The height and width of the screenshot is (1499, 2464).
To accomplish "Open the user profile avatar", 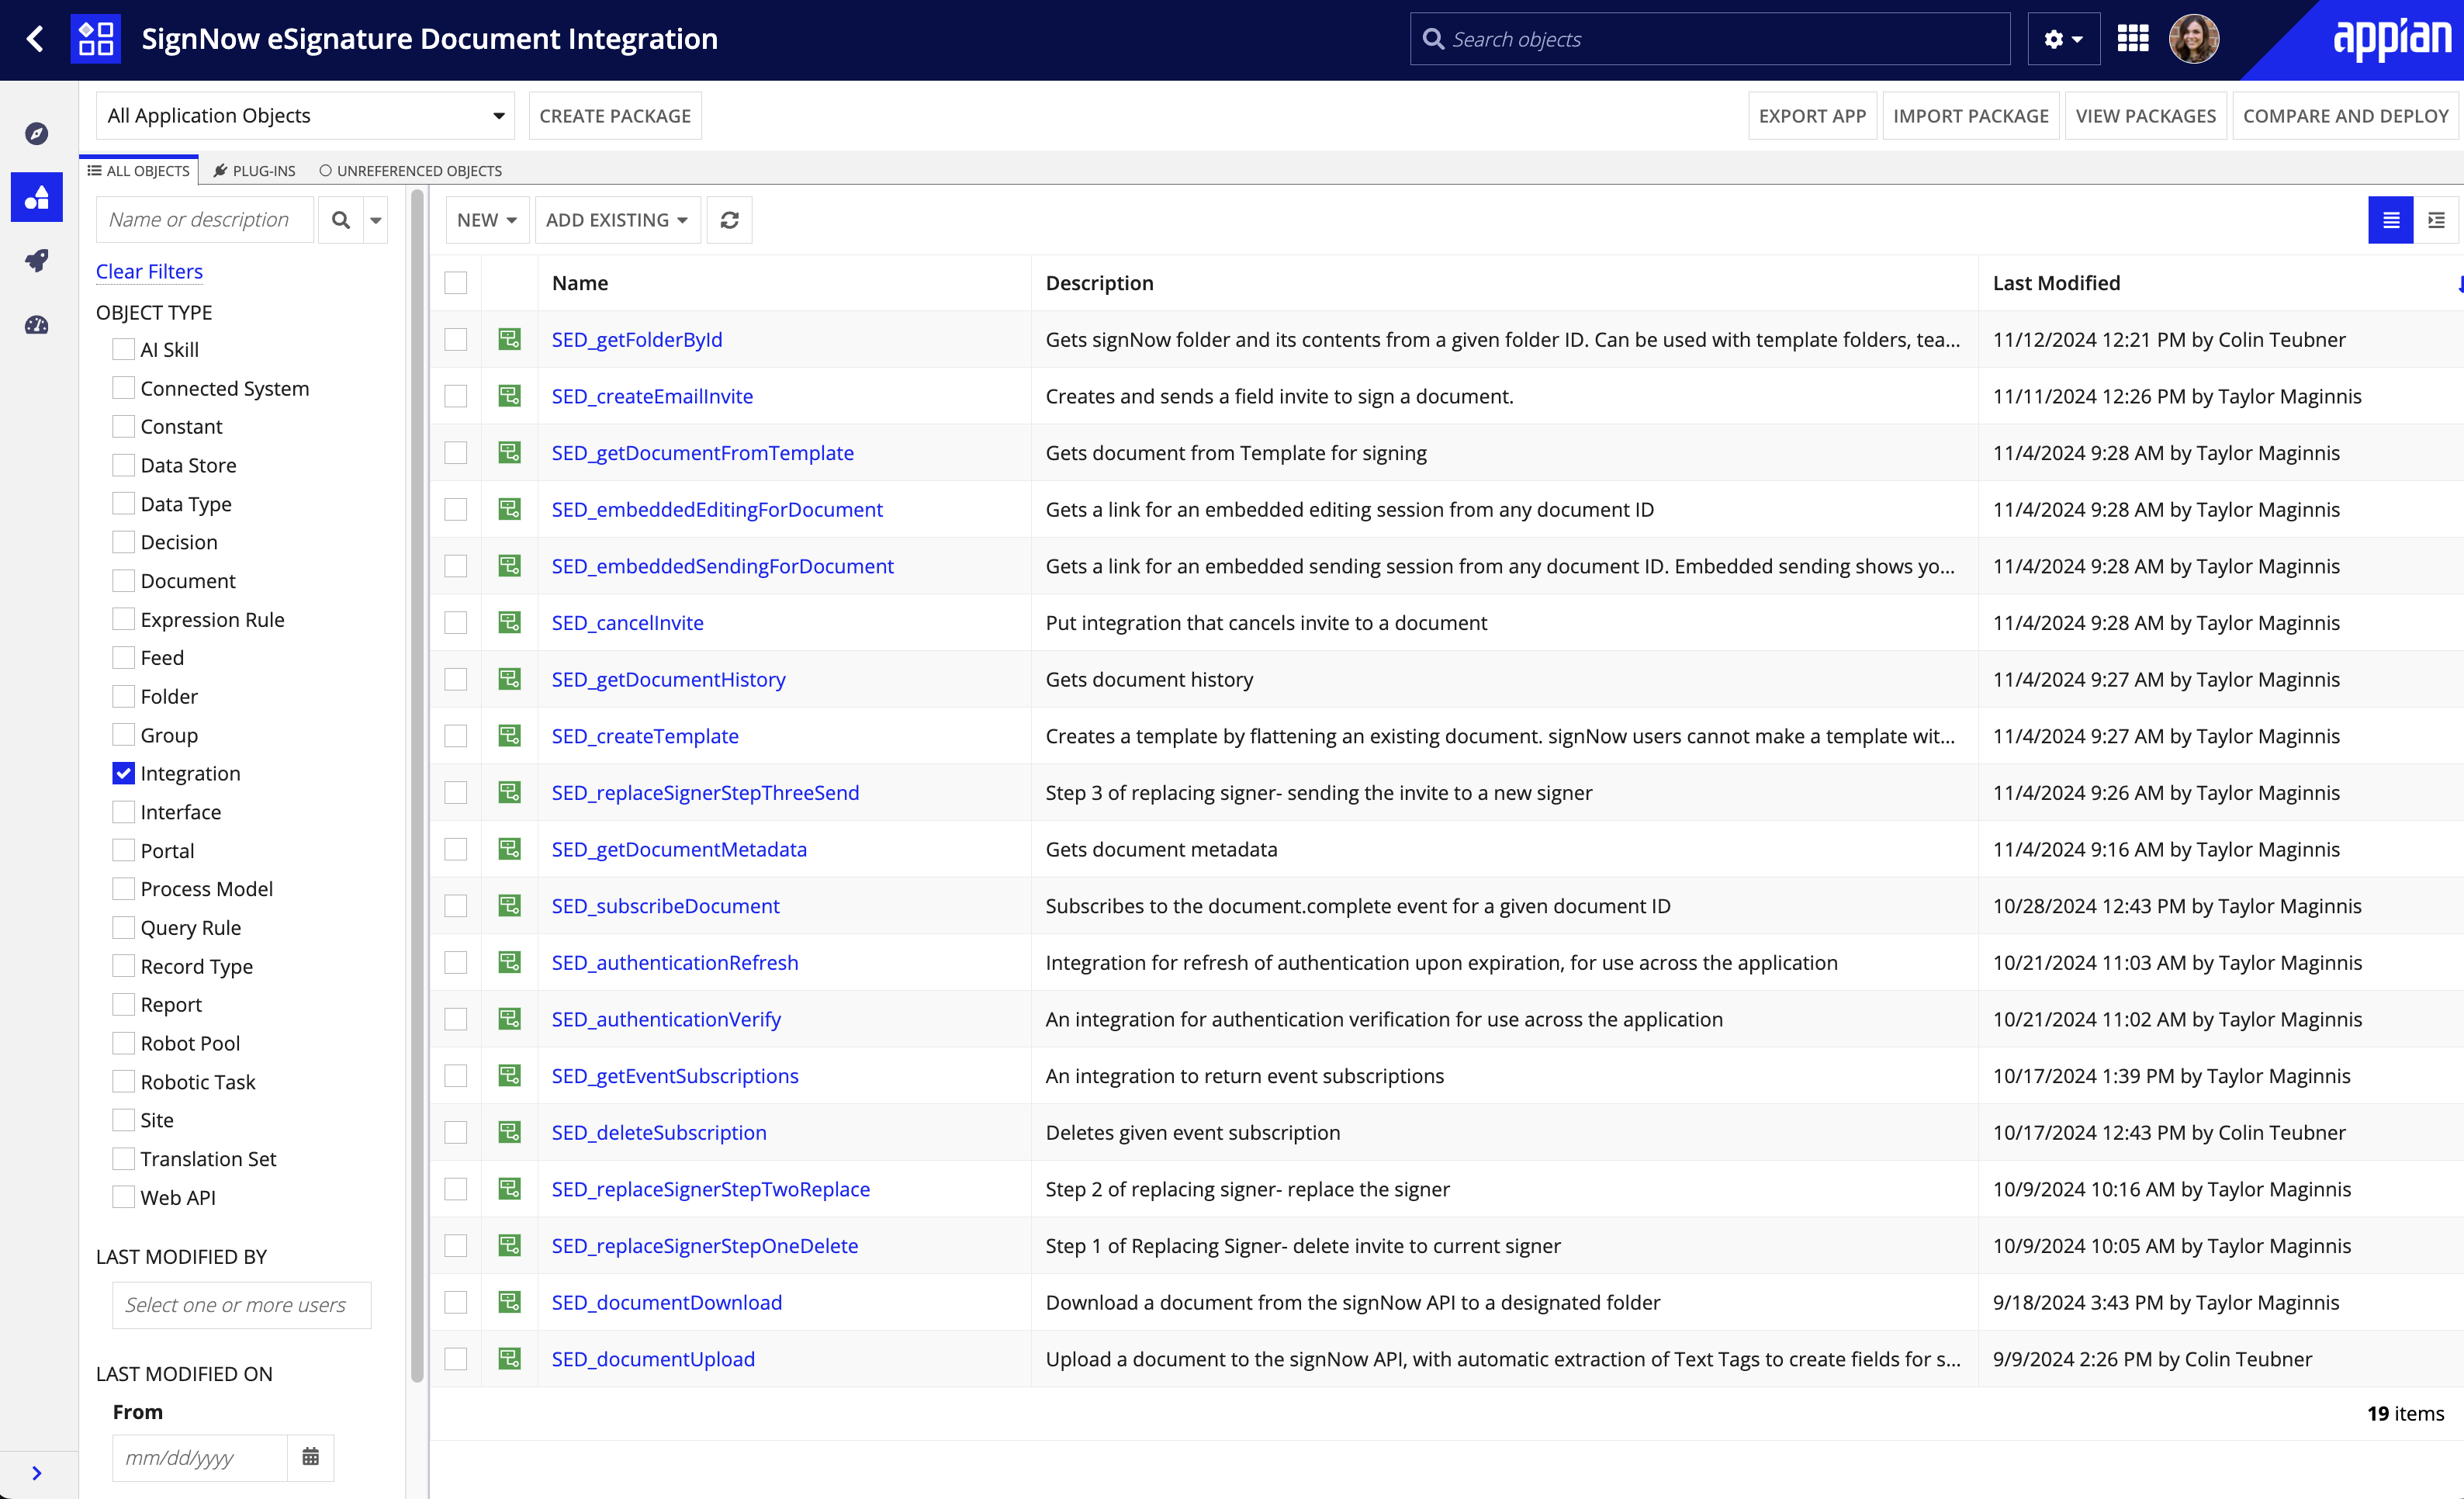I will pyautogui.click(x=2194, y=39).
